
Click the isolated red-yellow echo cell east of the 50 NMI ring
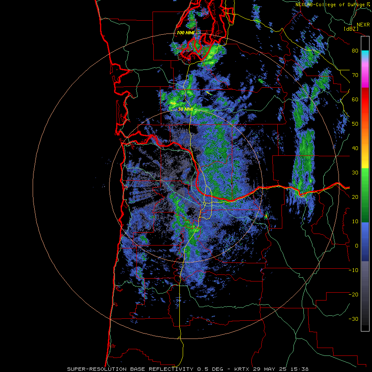(x=266, y=216)
